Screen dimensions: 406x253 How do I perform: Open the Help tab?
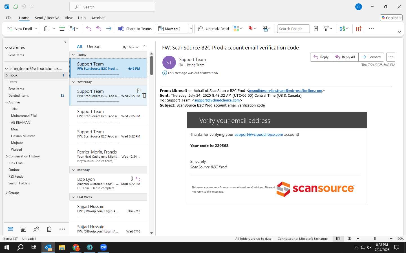coord(82,18)
